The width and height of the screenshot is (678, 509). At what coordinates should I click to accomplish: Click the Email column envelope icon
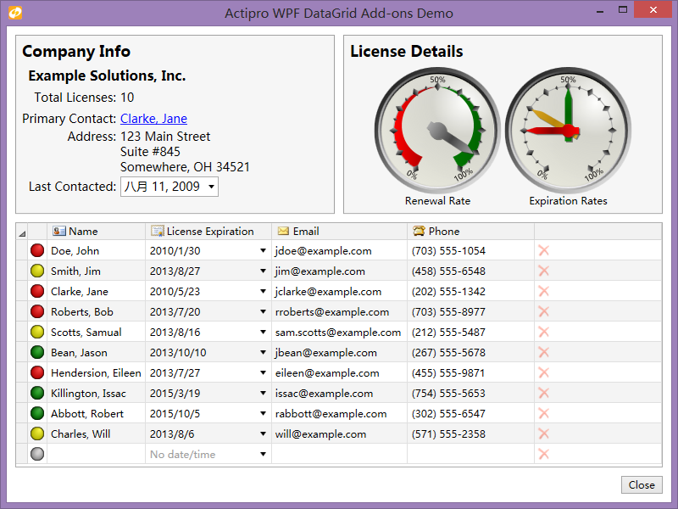(283, 231)
